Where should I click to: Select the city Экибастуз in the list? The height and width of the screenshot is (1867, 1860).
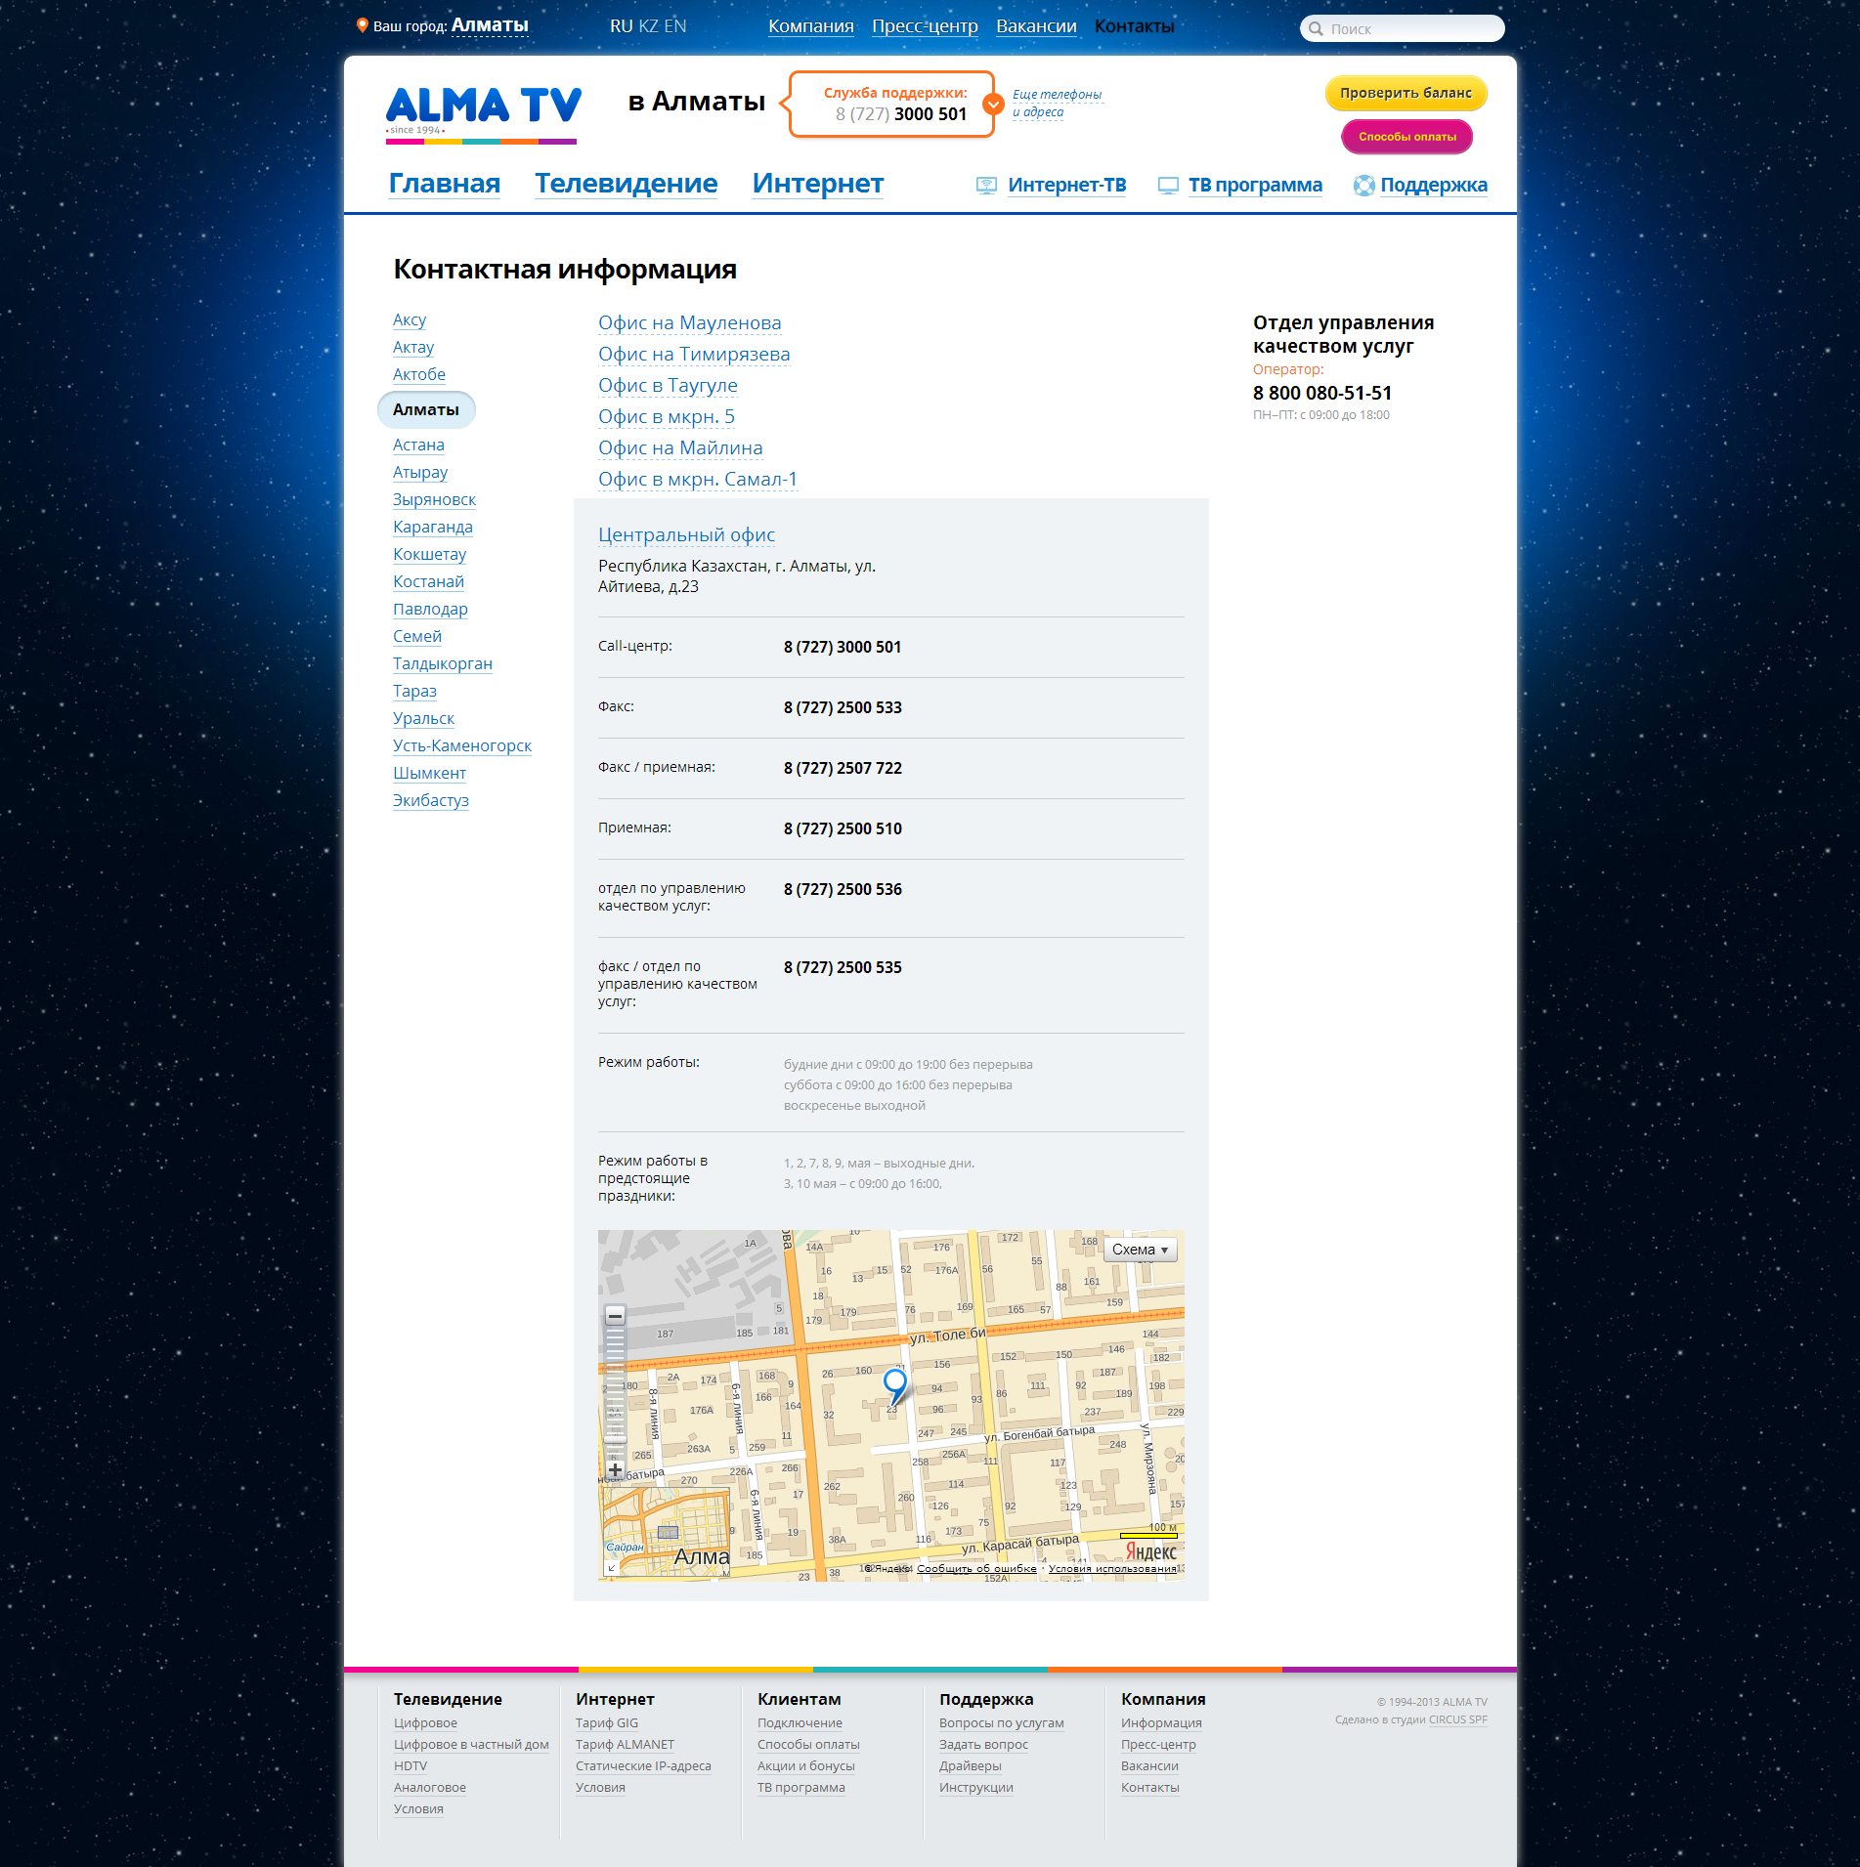pos(431,801)
